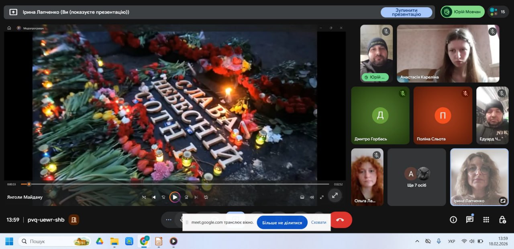Open the chat panel with everyone
The height and width of the screenshot is (249, 514).
469,220
